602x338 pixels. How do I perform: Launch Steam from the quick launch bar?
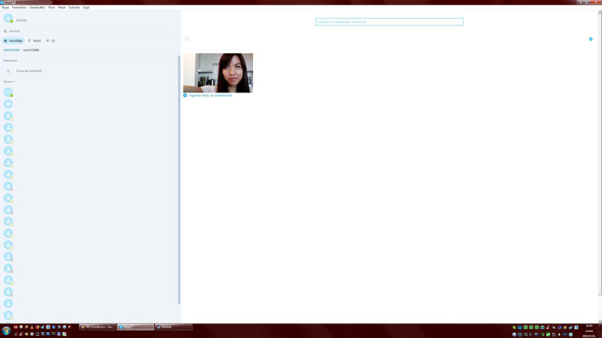click(x=43, y=327)
